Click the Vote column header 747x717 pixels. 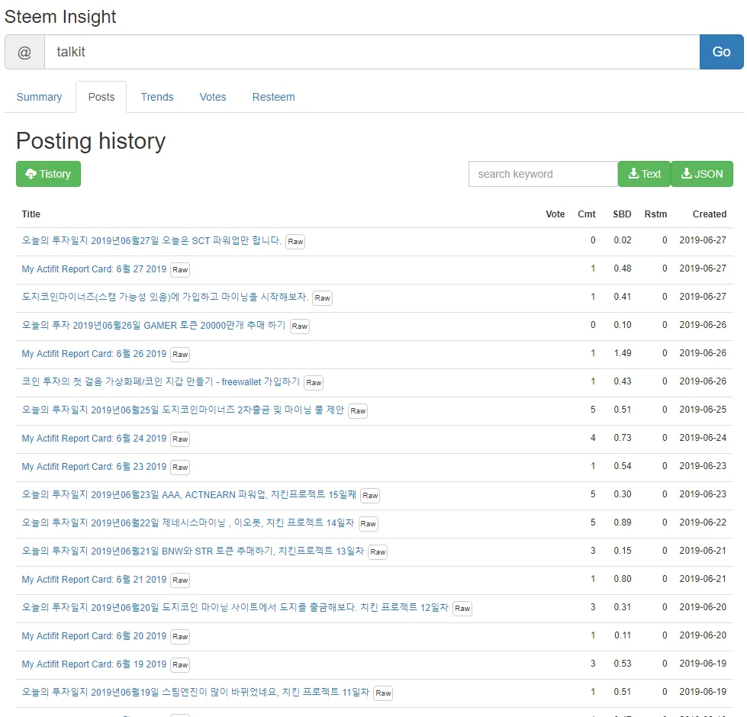pos(555,214)
